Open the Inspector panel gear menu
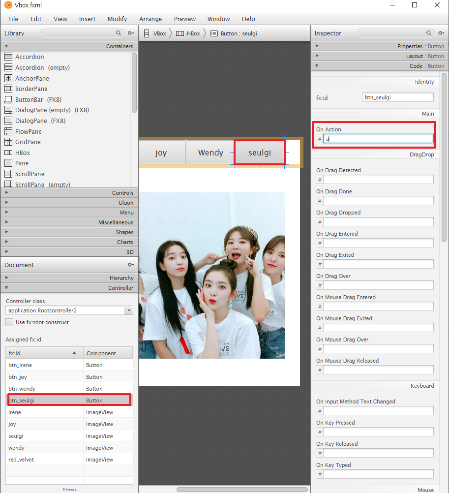 tap(441, 33)
